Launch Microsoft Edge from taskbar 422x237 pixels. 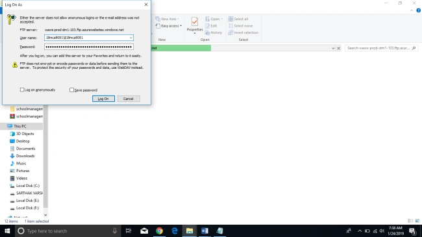coord(175,231)
